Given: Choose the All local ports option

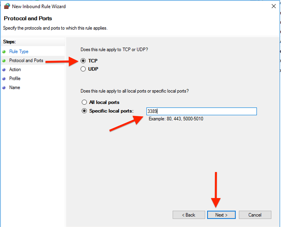Looking at the screenshot, I should 84,102.
